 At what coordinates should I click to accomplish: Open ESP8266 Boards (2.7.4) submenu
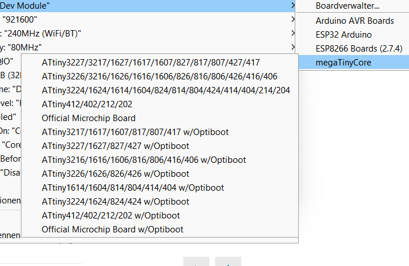pos(353,49)
